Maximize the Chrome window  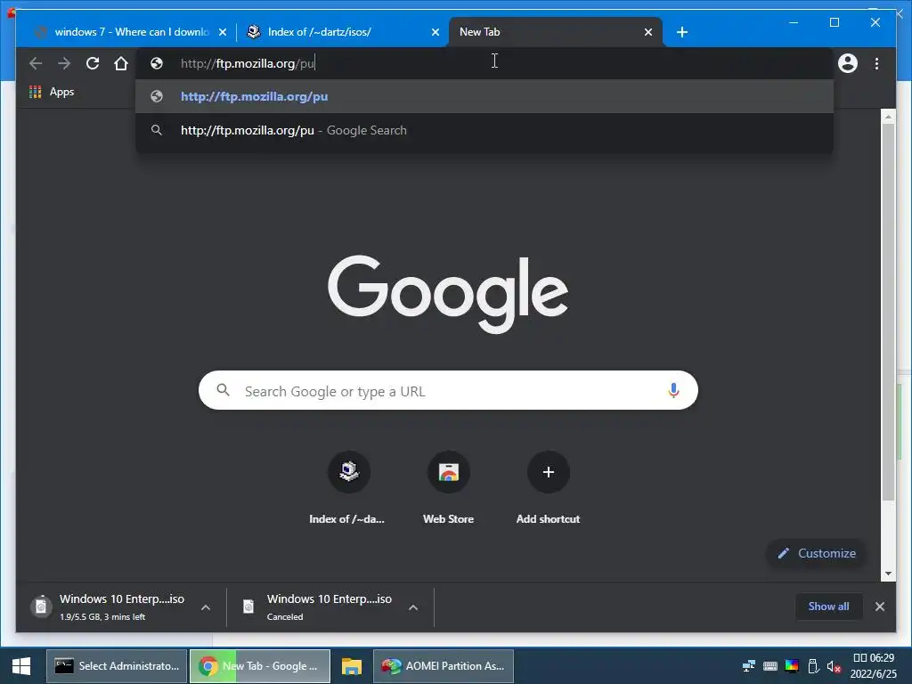[834, 22]
